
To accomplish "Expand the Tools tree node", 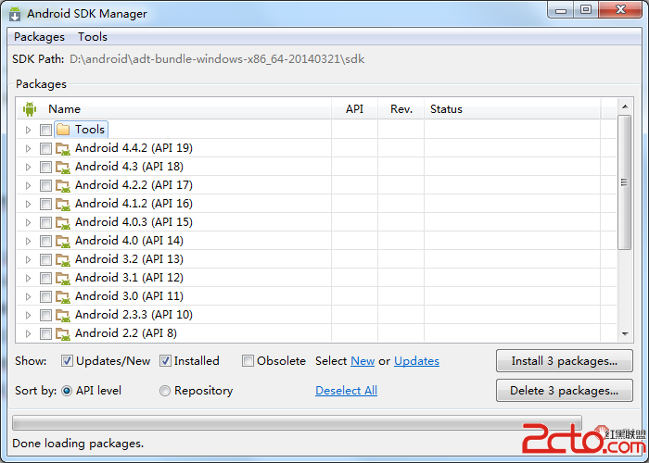I will click(28, 130).
